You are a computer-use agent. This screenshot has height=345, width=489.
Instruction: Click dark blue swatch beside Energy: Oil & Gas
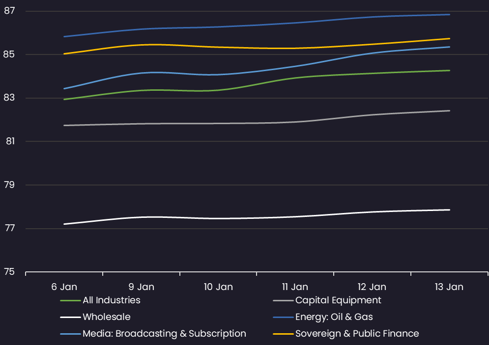pyautogui.click(x=283, y=317)
